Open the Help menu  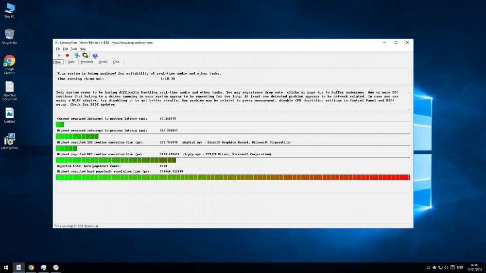[x=83, y=49]
